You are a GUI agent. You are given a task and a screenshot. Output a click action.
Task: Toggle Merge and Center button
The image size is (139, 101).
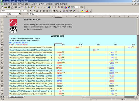50,11
